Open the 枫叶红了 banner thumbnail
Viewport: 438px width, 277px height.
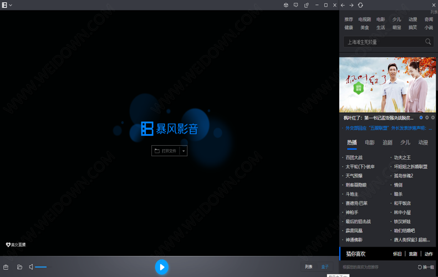[x=388, y=85]
